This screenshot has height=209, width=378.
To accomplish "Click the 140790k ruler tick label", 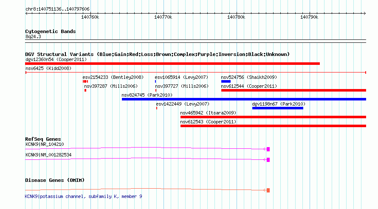I will tap(309, 17).
